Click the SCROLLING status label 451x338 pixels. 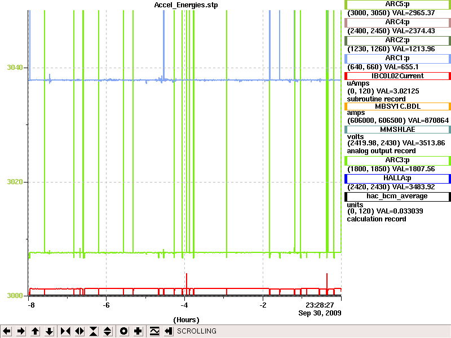(x=196, y=331)
